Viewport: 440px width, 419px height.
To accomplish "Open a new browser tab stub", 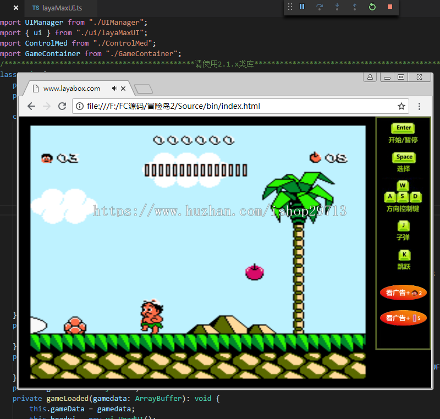I will click(x=144, y=88).
